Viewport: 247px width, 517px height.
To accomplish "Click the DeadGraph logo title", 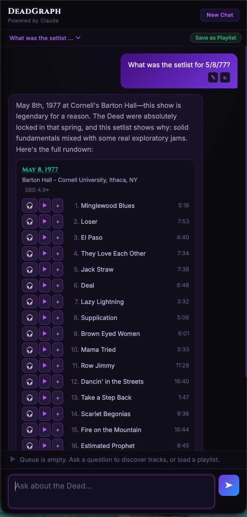I will click(34, 11).
